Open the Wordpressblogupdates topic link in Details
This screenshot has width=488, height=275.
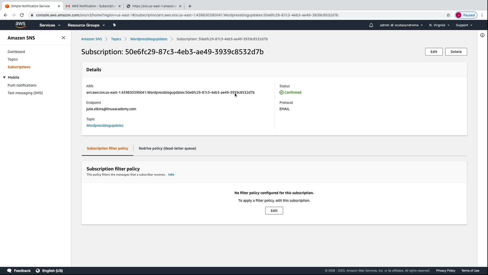coord(105,125)
